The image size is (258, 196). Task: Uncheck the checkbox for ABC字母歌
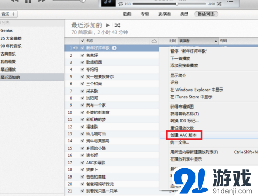[x=83, y=163]
